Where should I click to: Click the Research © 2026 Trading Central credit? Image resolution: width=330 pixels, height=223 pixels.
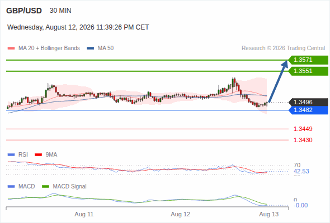283,49
